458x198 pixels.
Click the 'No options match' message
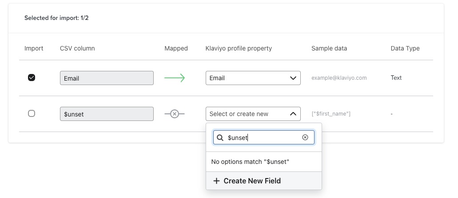[250, 162]
